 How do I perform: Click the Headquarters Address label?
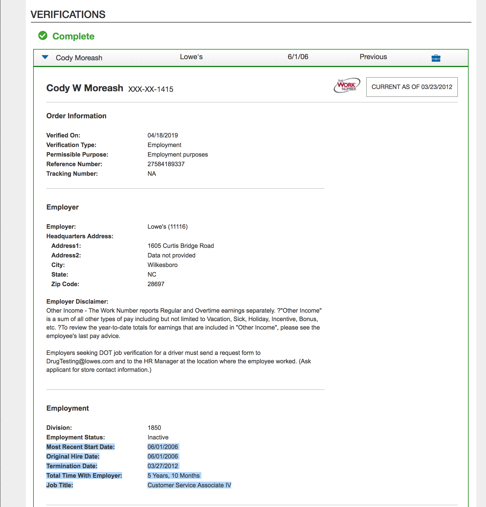click(80, 236)
